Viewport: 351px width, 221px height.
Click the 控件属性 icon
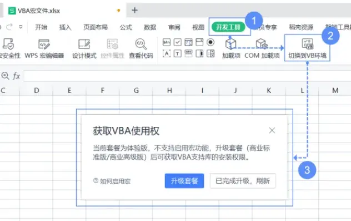pos(112,44)
